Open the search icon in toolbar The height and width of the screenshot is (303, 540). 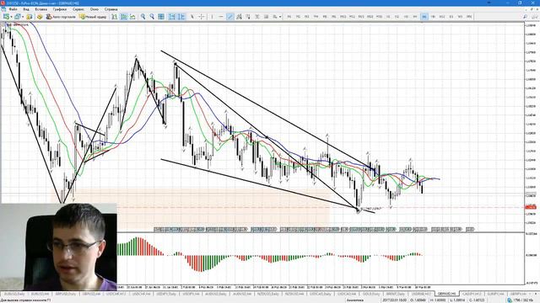point(525,17)
